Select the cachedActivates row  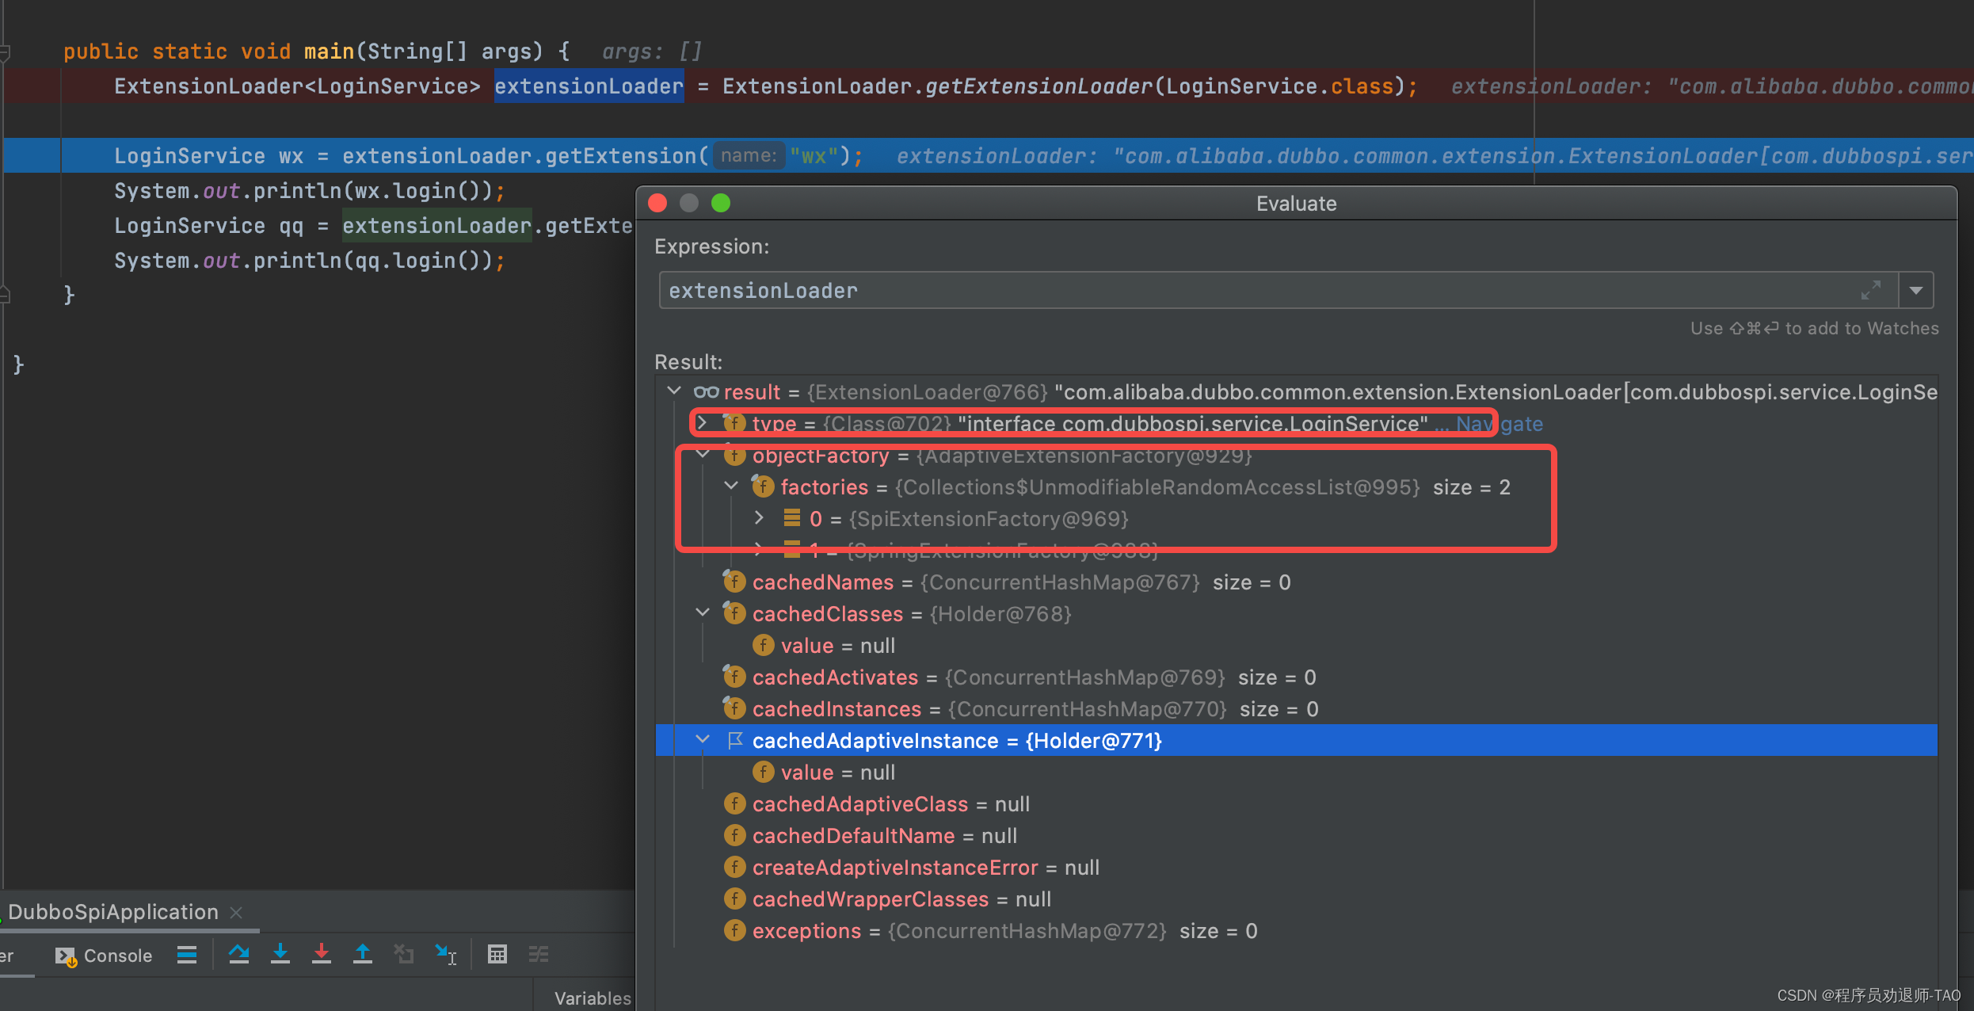coord(1297,677)
